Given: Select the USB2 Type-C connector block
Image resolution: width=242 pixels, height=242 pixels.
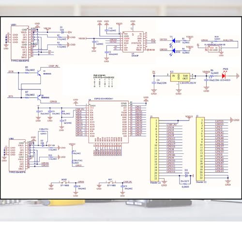Looking at the screenshot, I should tap(17, 155).
